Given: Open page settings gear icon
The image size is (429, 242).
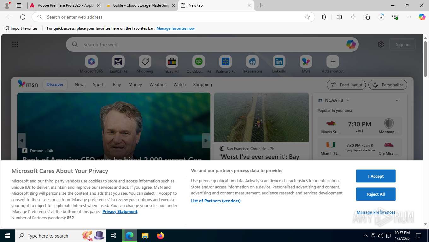Looking at the screenshot, I should tap(381, 44).
